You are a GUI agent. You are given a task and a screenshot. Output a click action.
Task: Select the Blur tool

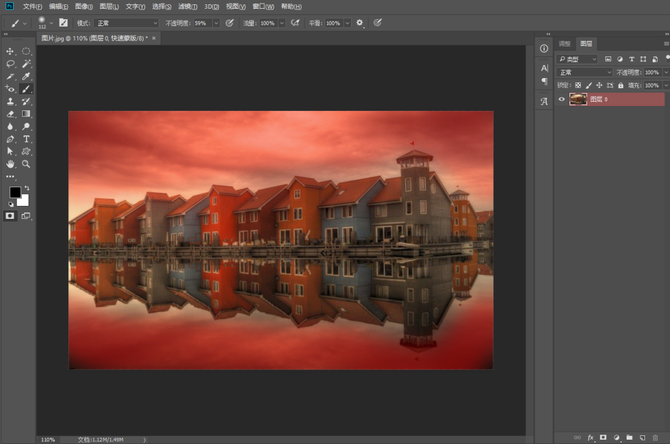[10, 127]
